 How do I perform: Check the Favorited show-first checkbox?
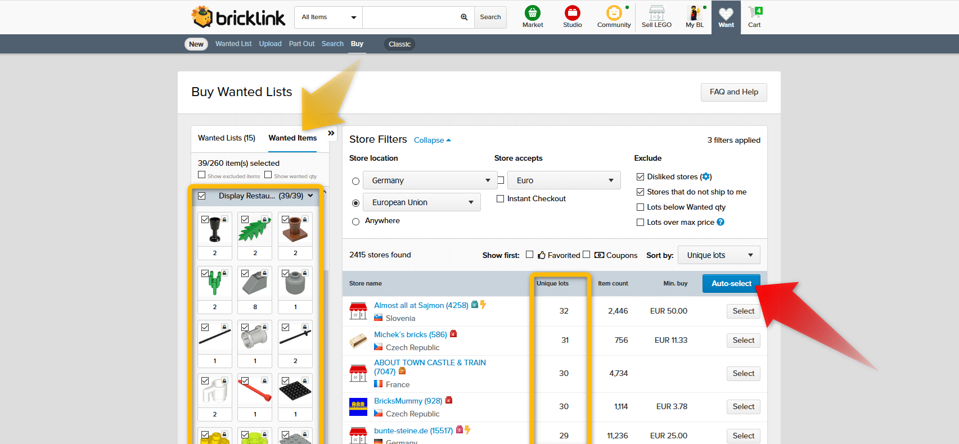click(x=529, y=255)
